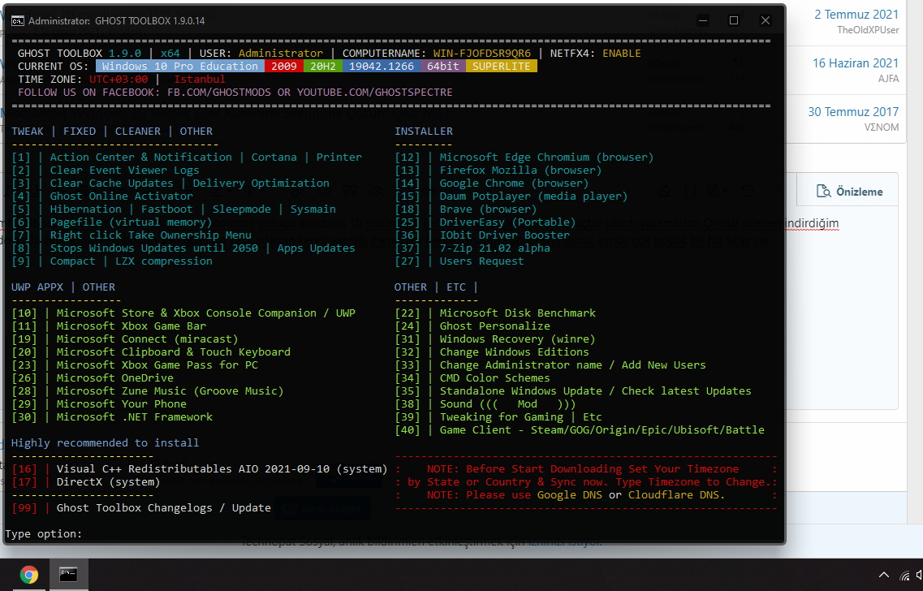Viewport: 923px width, 591px height.
Task: Open the '2 Temmuz 2021' date link
Action: coord(856,14)
